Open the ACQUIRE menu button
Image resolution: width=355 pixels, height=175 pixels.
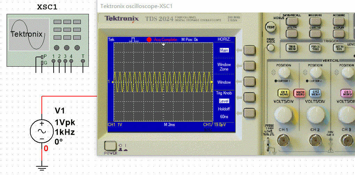coord(339,21)
